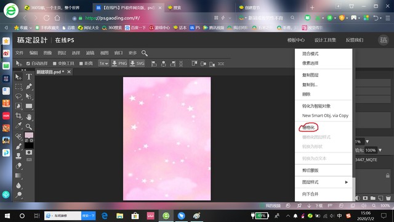The height and width of the screenshot is (222, 394).
Task: Click the align left edges icon
Action: (154, 64)
